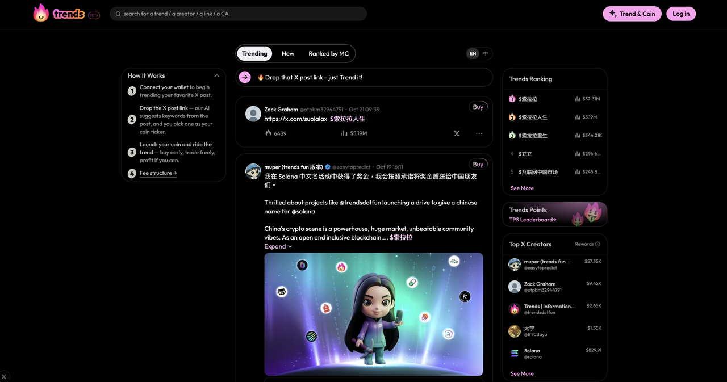Click the search field for trends or creators
The width and height of the screenshot is (727, 382).
239,14
